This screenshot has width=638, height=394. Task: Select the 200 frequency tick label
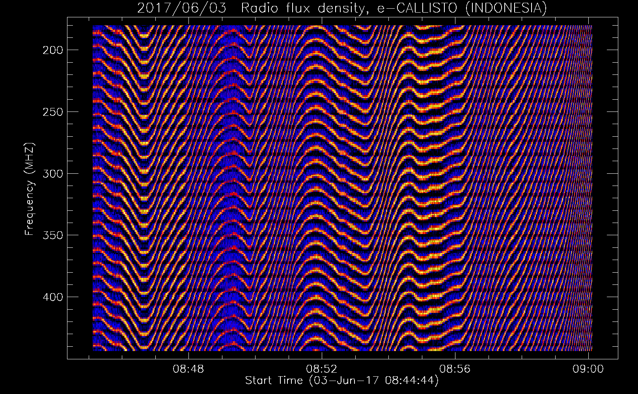click(x=53, y=50)
